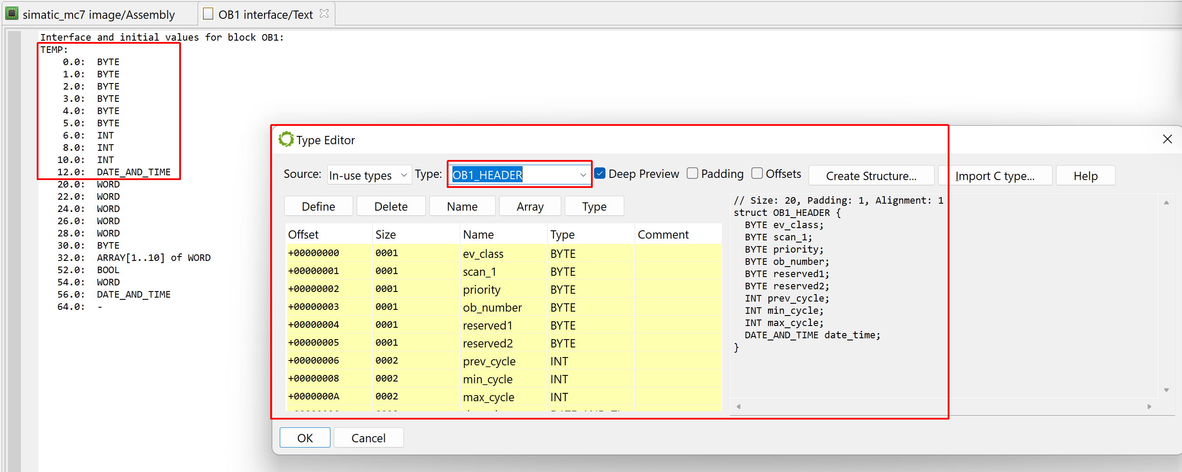Viewport: 1182px width, 472px height.
Task: Select the priority field name
Action: click(481, 289)
